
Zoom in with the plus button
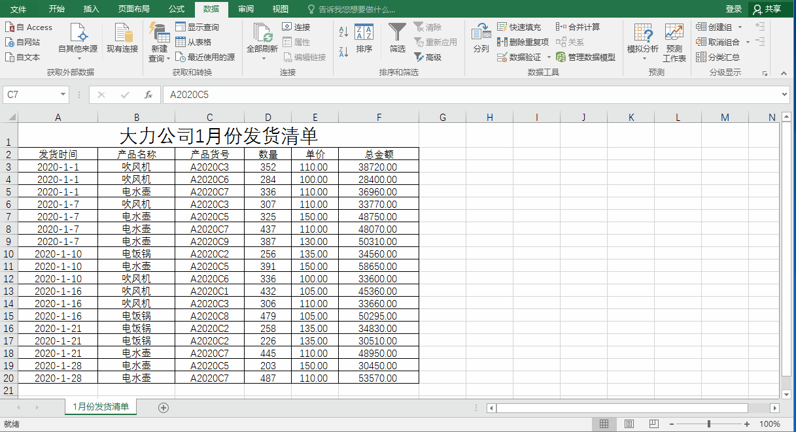pos(747,424)
